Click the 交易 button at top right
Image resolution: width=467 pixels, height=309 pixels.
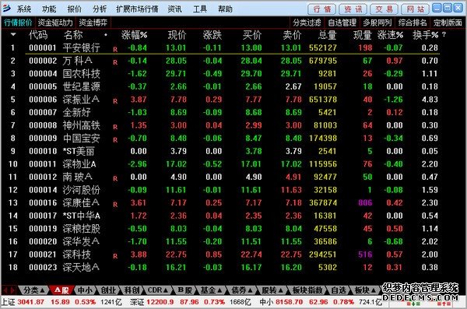(384, 9)
